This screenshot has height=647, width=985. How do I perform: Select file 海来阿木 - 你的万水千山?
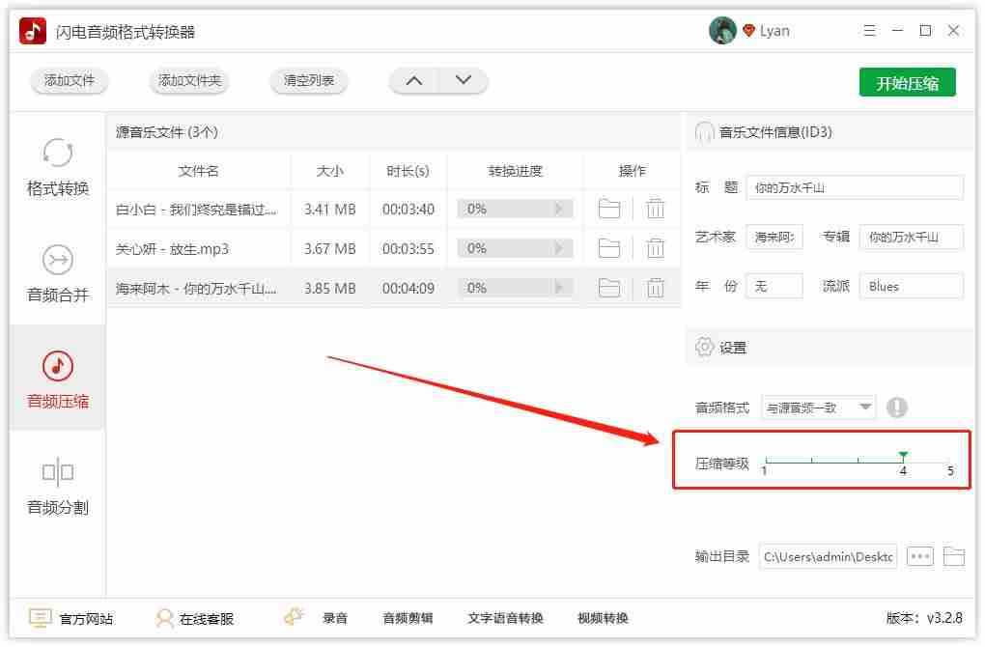195,289
